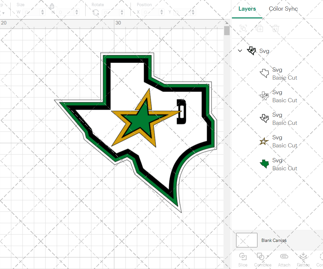Open Basic Cut options for the top Svg layer
The height and width of the screenshot is (269, 323).
click(285, 77)
